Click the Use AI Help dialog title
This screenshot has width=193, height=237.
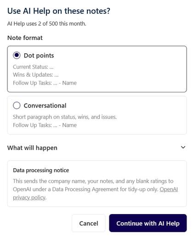[59, 11]
